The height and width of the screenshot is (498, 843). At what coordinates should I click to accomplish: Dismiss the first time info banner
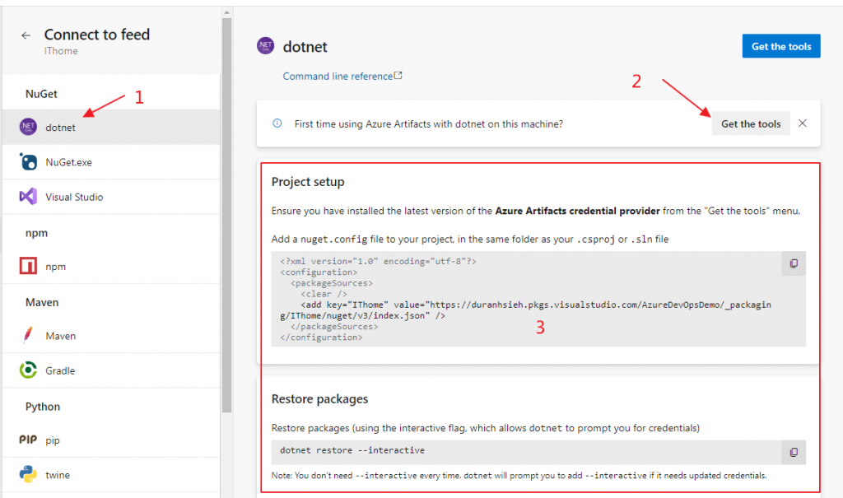tap(803, 123)
